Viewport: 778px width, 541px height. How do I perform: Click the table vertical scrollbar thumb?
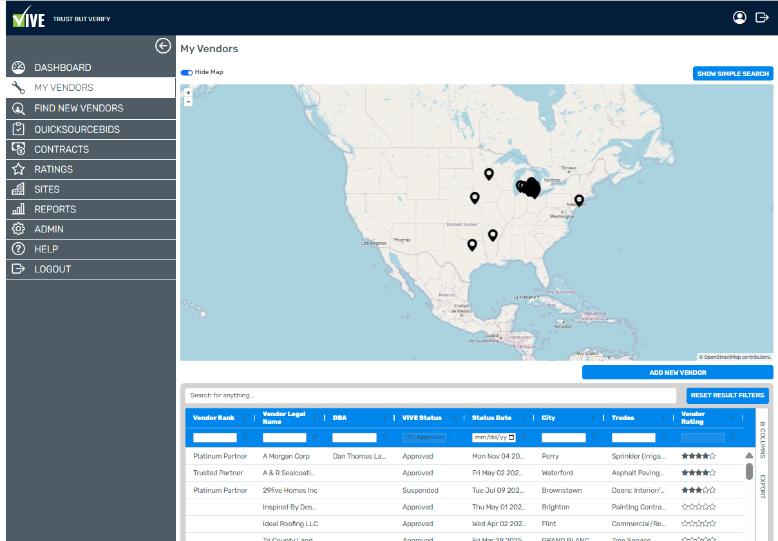coord(749,472)
